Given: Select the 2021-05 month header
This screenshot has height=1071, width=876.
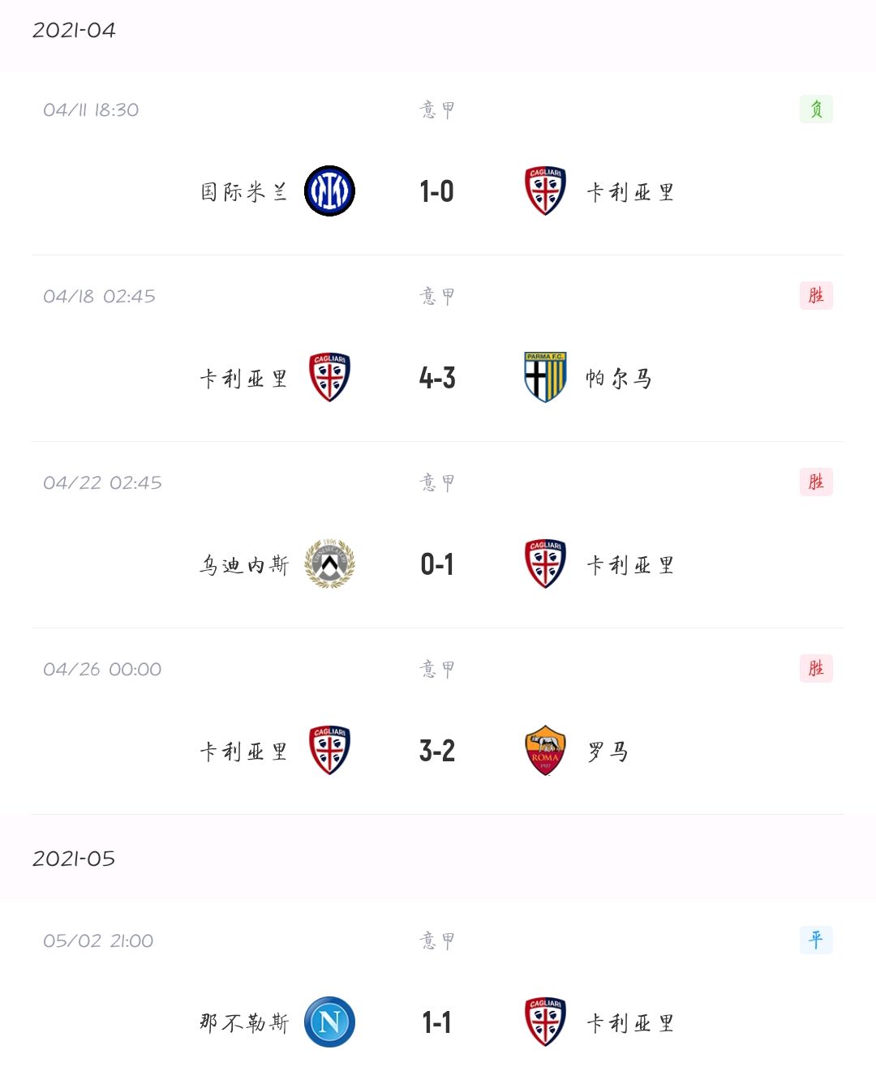Looking at the screenshot, I should [74, 859].
